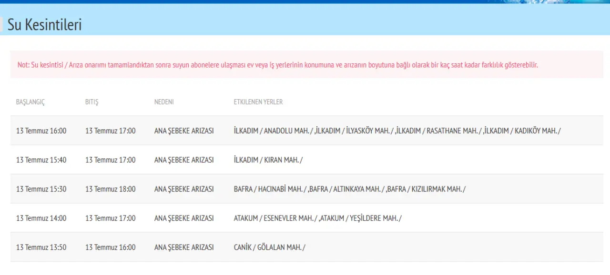
Task: Click the 13 Temmuz 16:00 start time
Action: (x=41, y=131)
